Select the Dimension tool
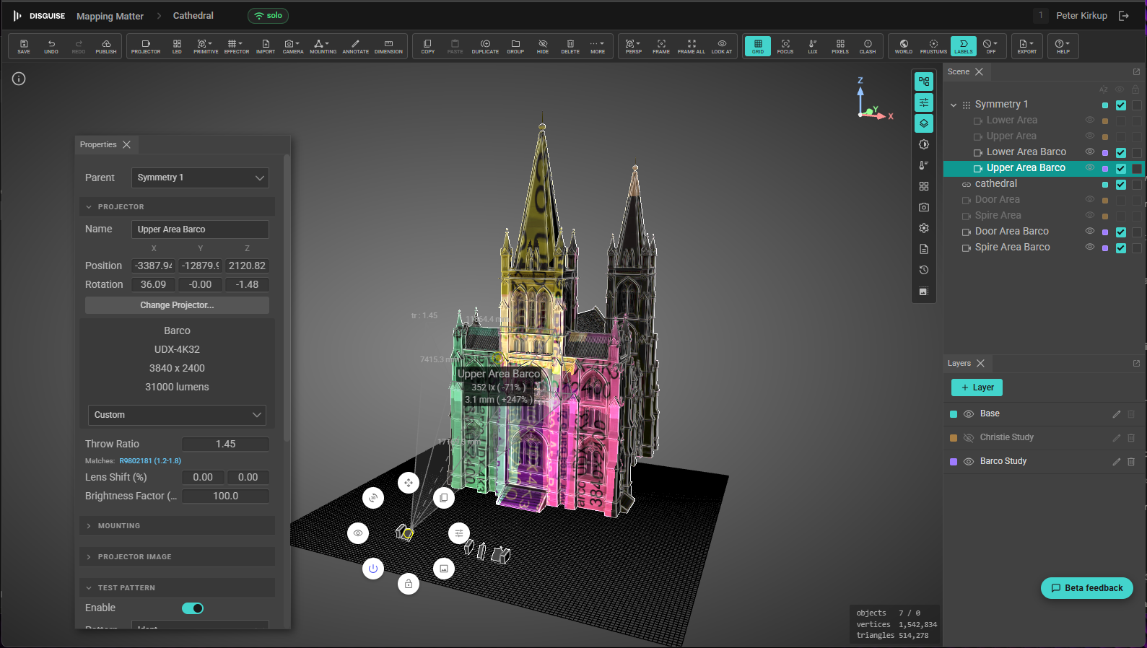 click(x=388, y=46)
